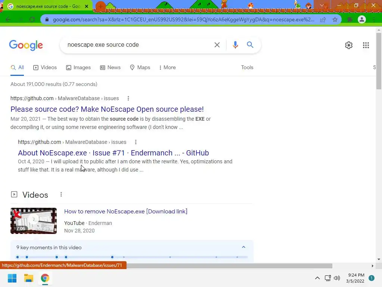The height and width of the screenshot is (287, 382).
Task: Go to Google home via logo
Action: click(x=26, y=45)
